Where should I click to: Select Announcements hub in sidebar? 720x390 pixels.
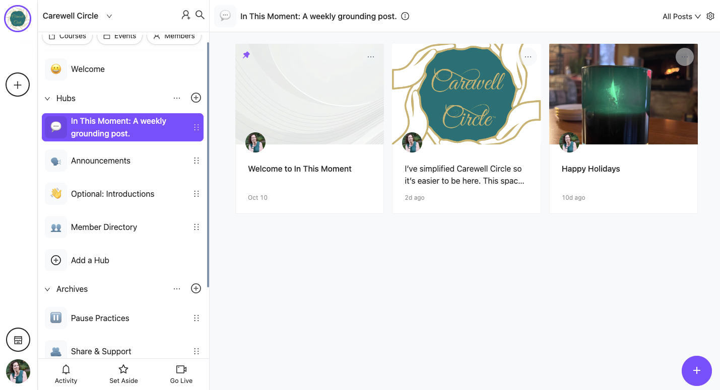click(x=101, y=161)
